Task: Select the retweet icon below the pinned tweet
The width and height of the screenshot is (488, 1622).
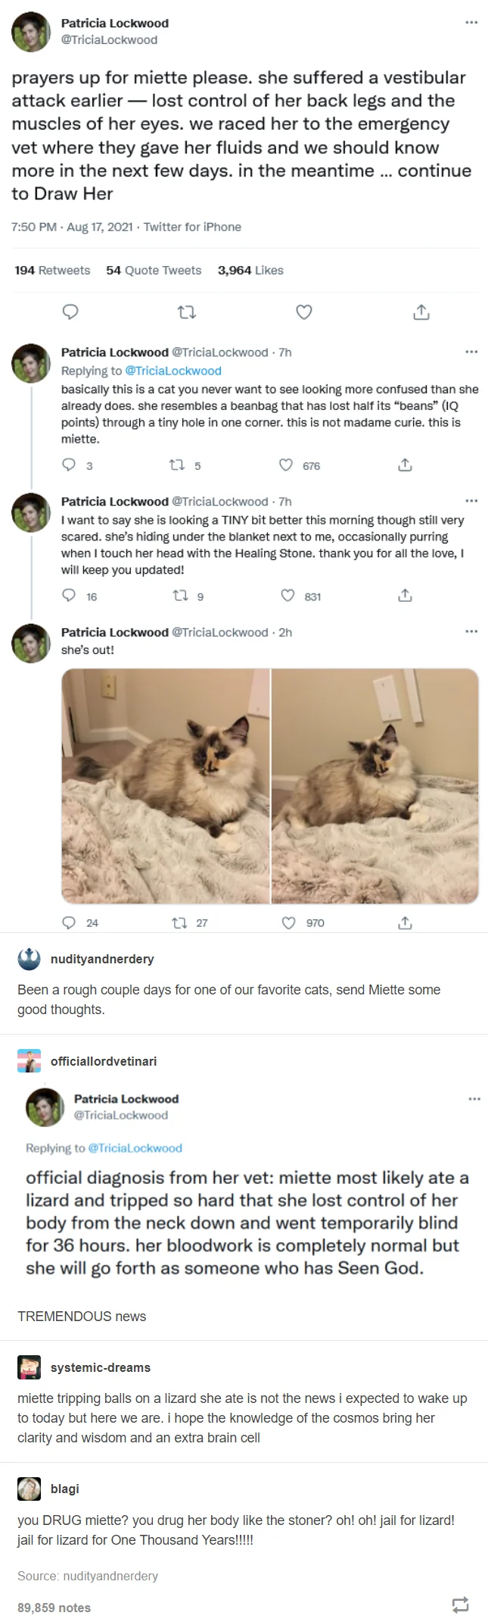Action: coord(187,312)
